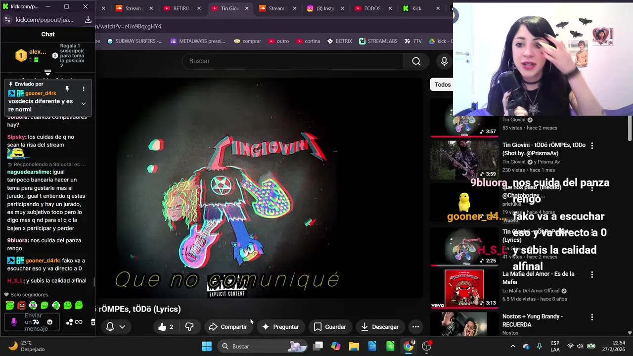Unpin the pinned chat message

[67, 89]
